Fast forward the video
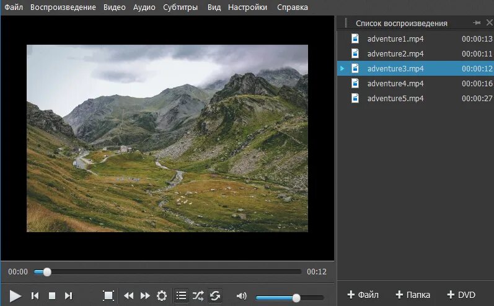This screenshot has width=494, height=306. point(145,295)
